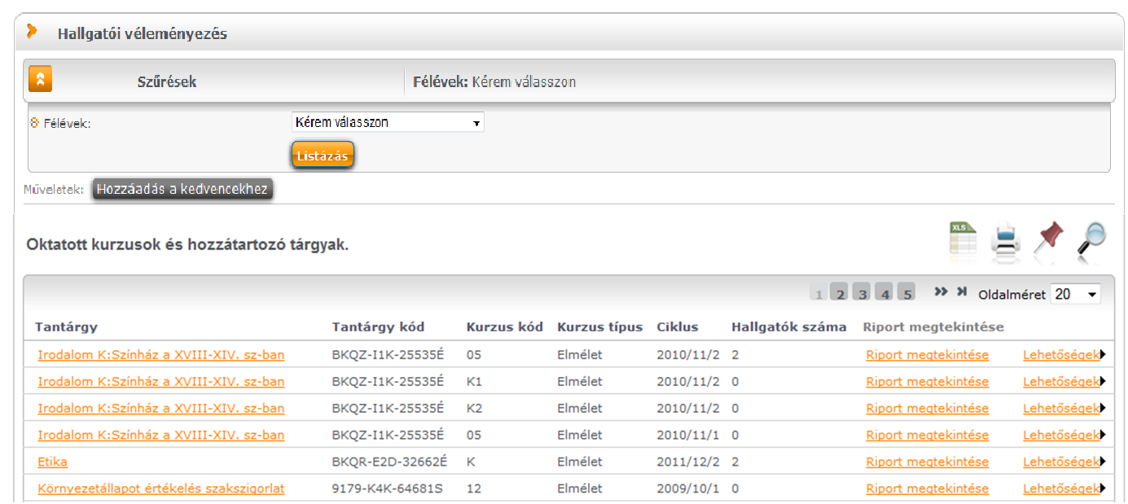
Task: Expand Lehetőségek for course code 05 2010/11/2
Action: pos(1064,355)
